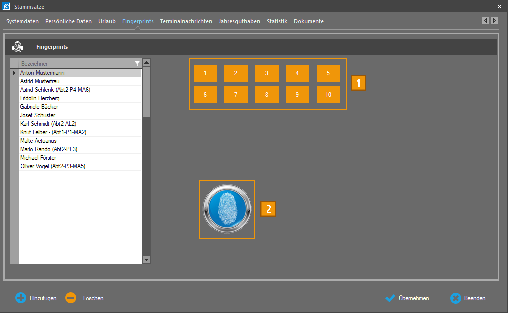Click the plus icon for Hinzufügen

(x=21, y=298)
